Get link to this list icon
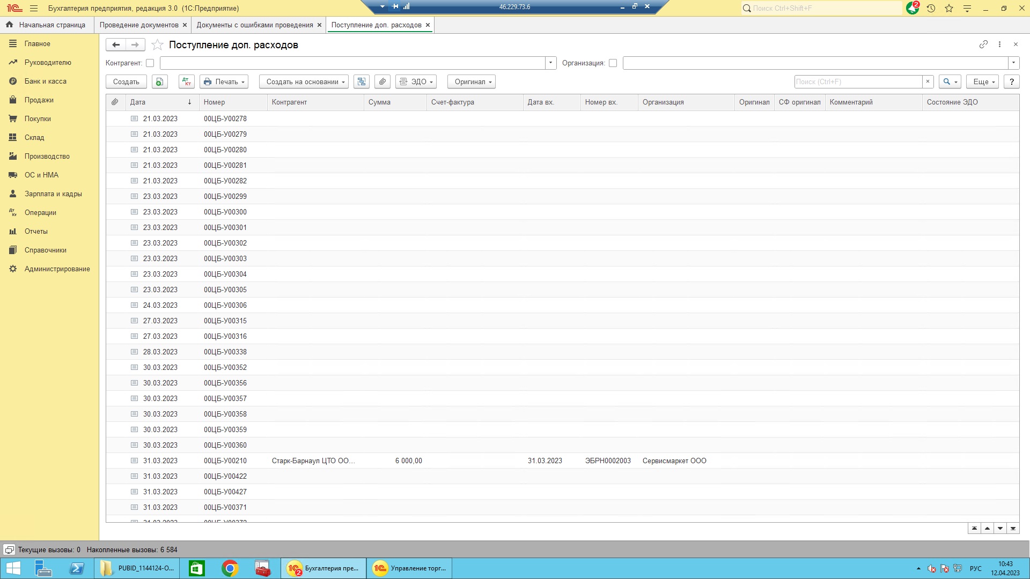This screenshot has width=1030, height=579. pos(983,44)
